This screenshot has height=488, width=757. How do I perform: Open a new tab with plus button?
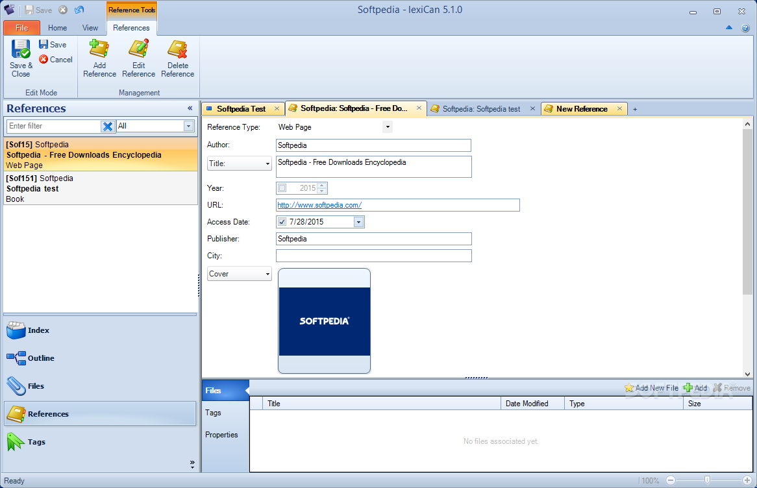[635, 109]
